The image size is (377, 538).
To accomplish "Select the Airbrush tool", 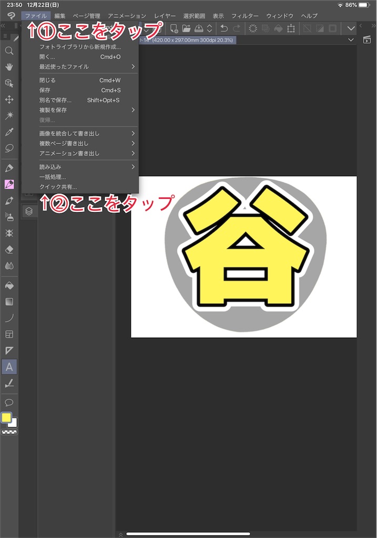I will point(9,217).
